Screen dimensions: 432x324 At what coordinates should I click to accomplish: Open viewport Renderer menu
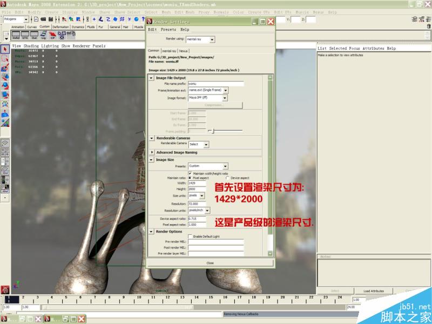82,46
